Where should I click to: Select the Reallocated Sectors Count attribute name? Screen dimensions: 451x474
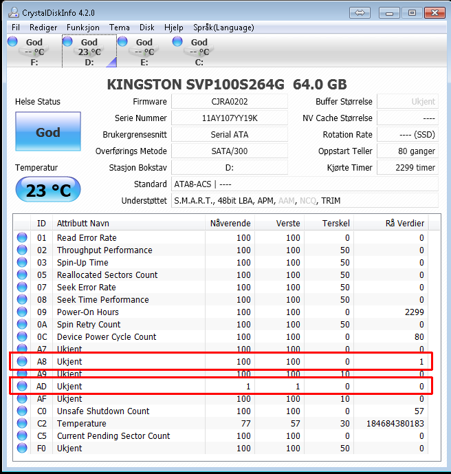[x=107, y=274]
